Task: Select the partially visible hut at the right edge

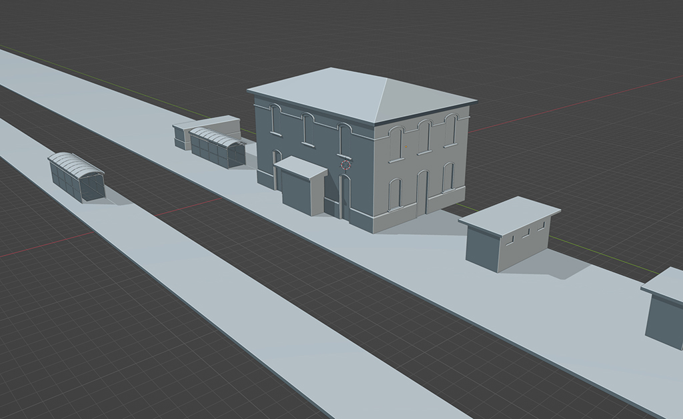Action: pos(664,308)
